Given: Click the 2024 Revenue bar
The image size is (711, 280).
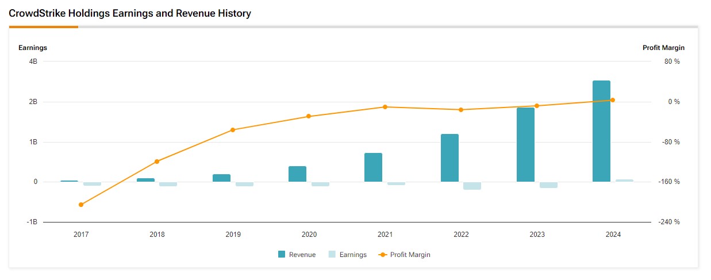Looking at the screenshot, I should pyautogui.click(x=601, y=131).
